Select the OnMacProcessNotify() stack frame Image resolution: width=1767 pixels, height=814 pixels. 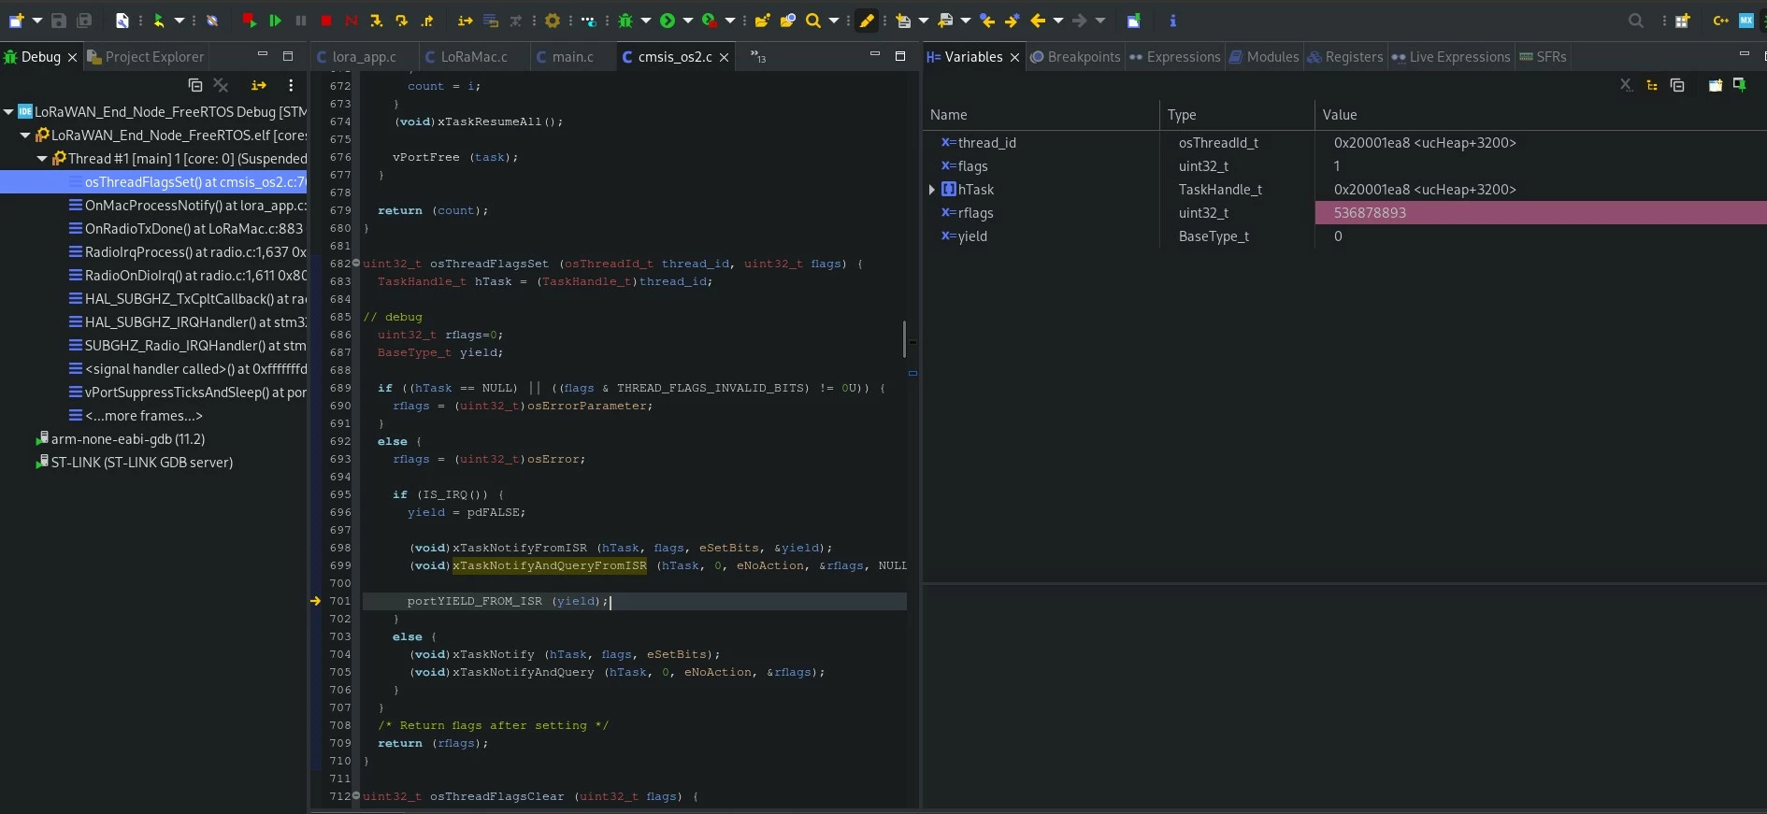pyautogui.click(x=187, y=205)
